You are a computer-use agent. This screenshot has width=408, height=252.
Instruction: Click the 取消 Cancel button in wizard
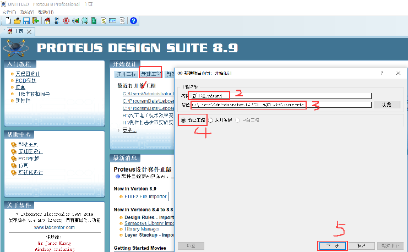click(361, 245)
